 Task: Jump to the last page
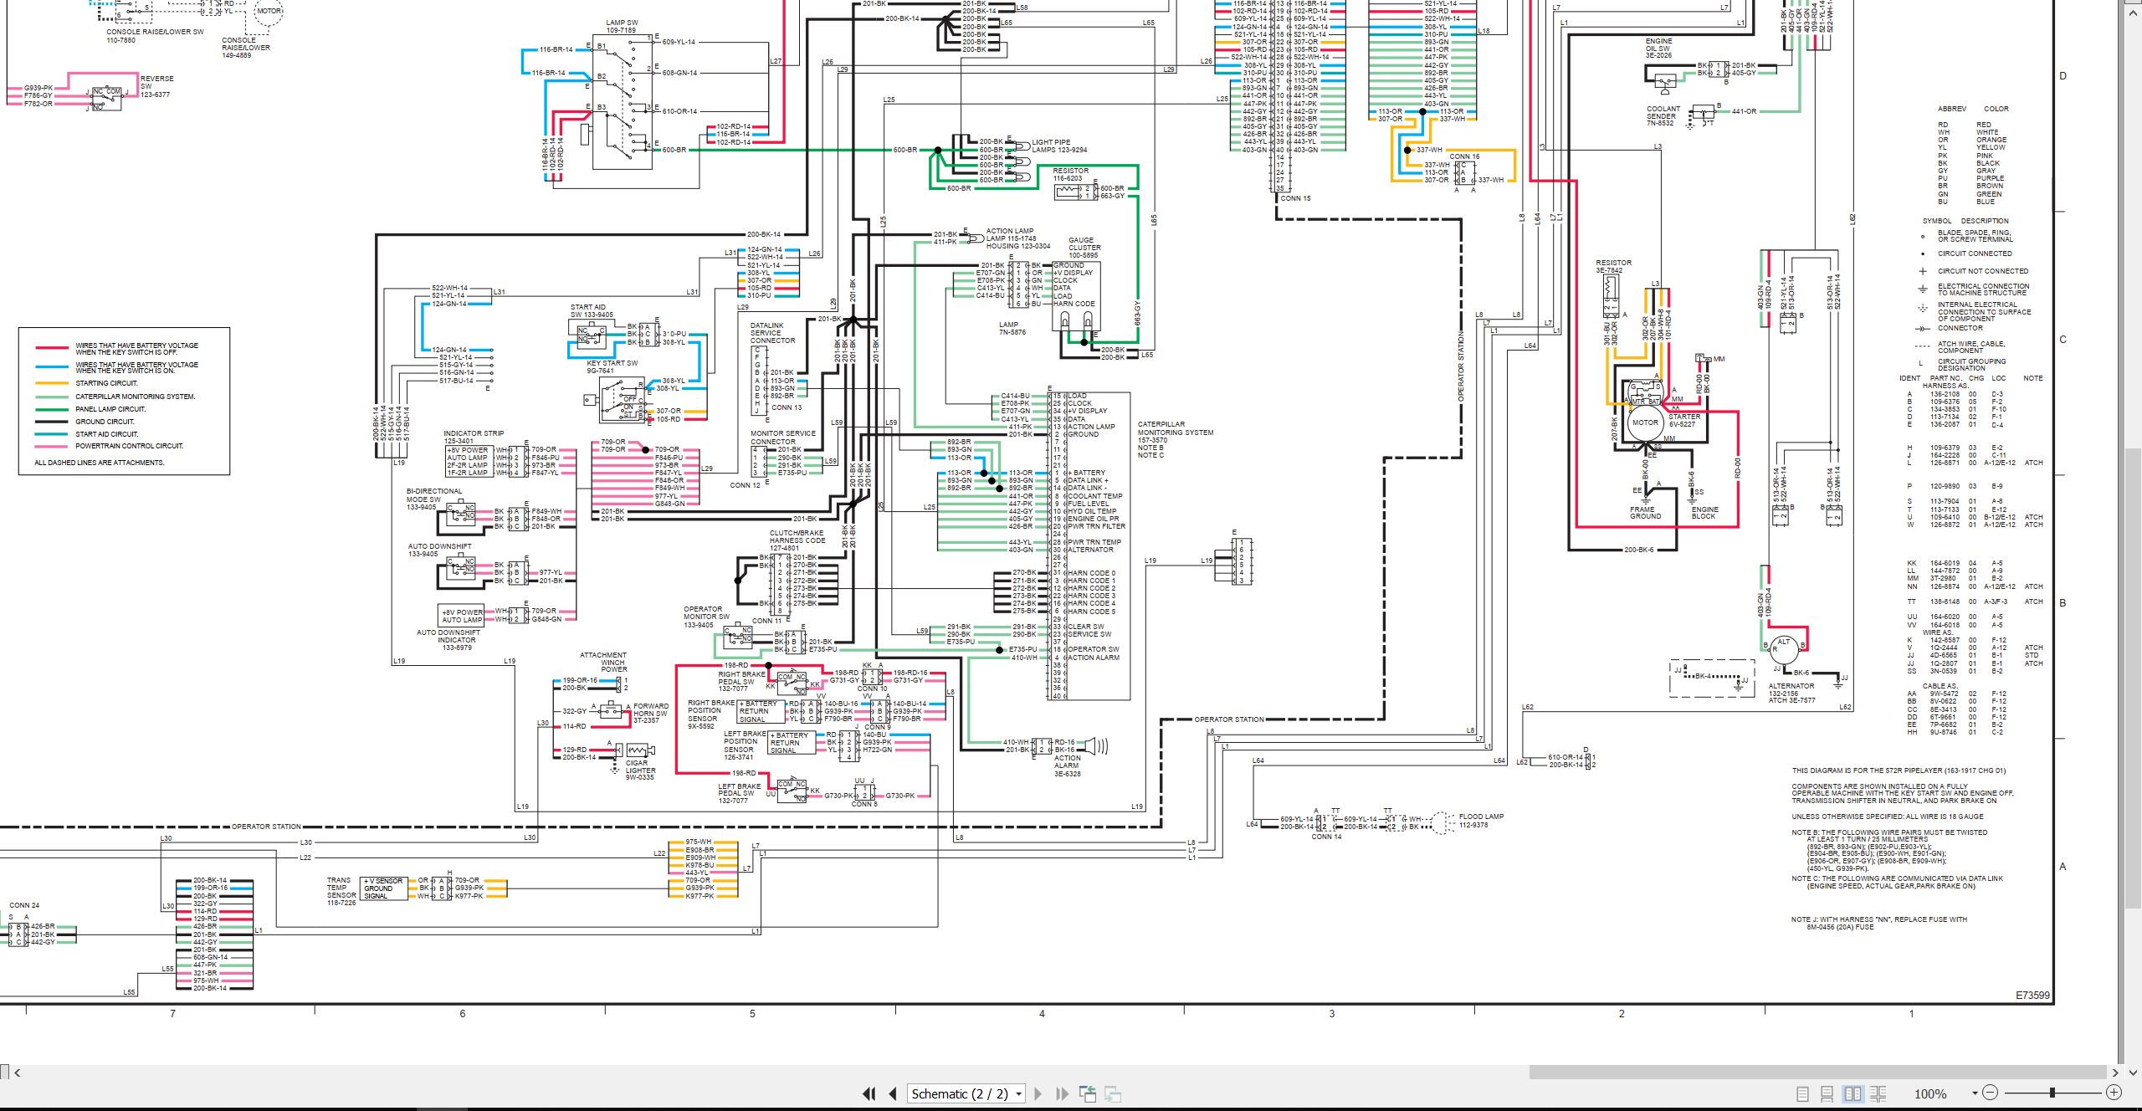[1063, 1093]
